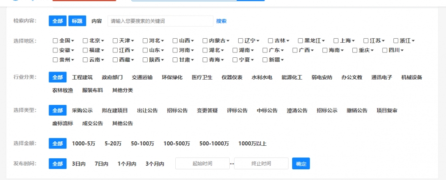Screen dimensions: 446x180
Task: Filter industry by 环保绿化
Action: click(x=172, y=77)
